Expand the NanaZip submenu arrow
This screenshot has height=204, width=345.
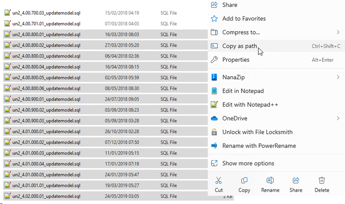point(338,77)
